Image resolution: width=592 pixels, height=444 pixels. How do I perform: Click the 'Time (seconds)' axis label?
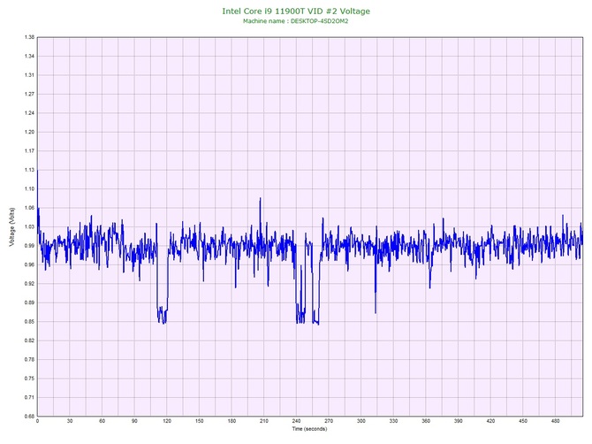309,429
